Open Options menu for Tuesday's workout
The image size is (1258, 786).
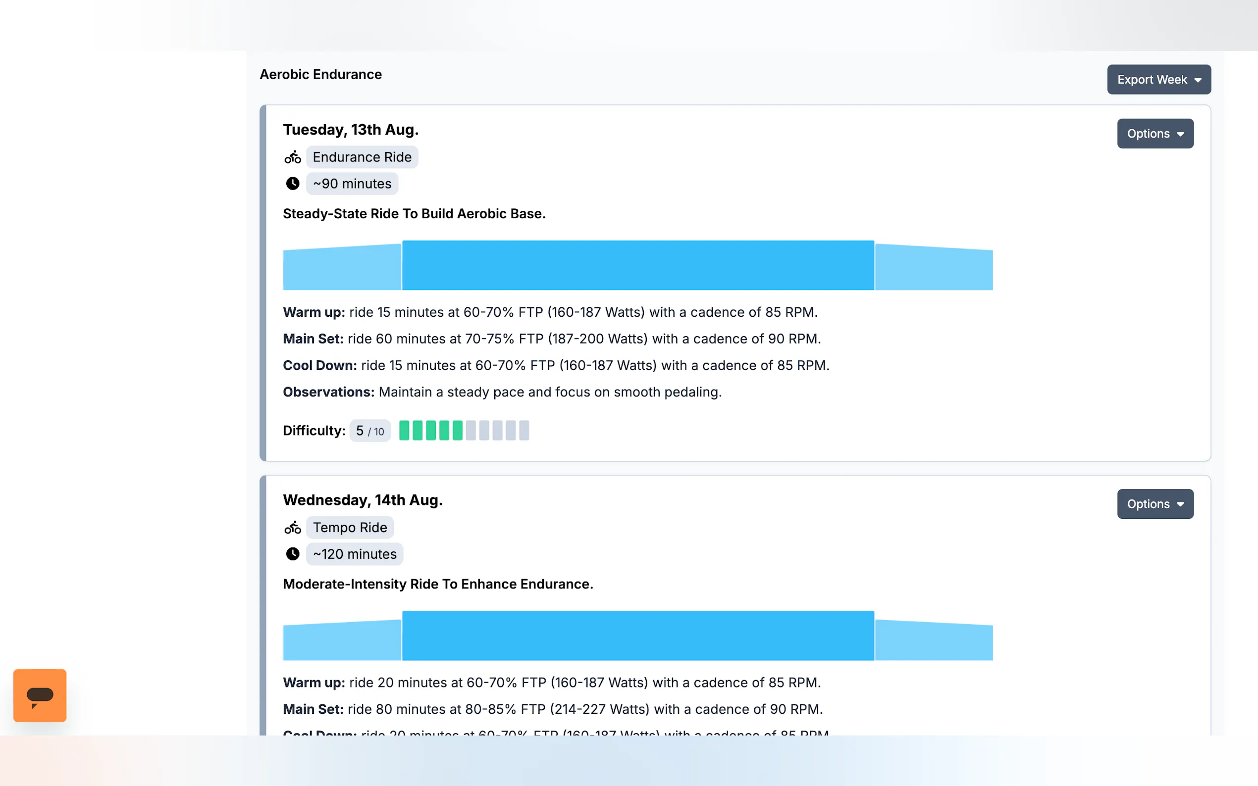coord(1155,134)
